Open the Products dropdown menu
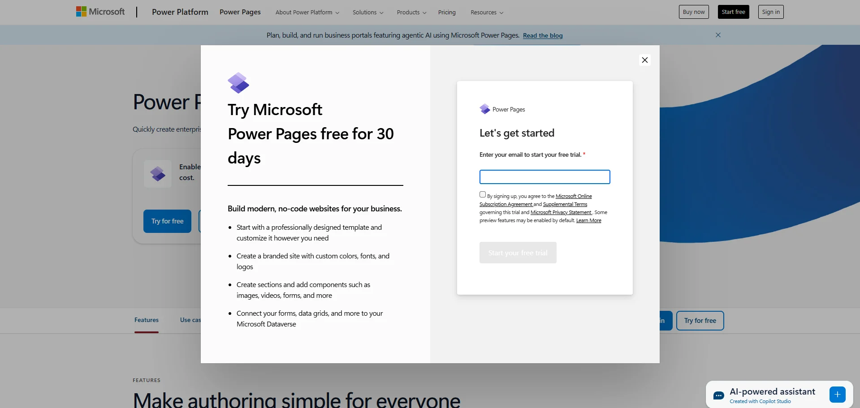The width and height of the screenshot is (860, 408). (411, 13)
